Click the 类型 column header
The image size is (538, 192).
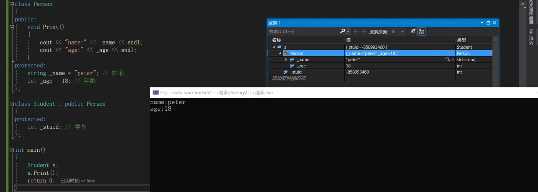click(462, 40)
